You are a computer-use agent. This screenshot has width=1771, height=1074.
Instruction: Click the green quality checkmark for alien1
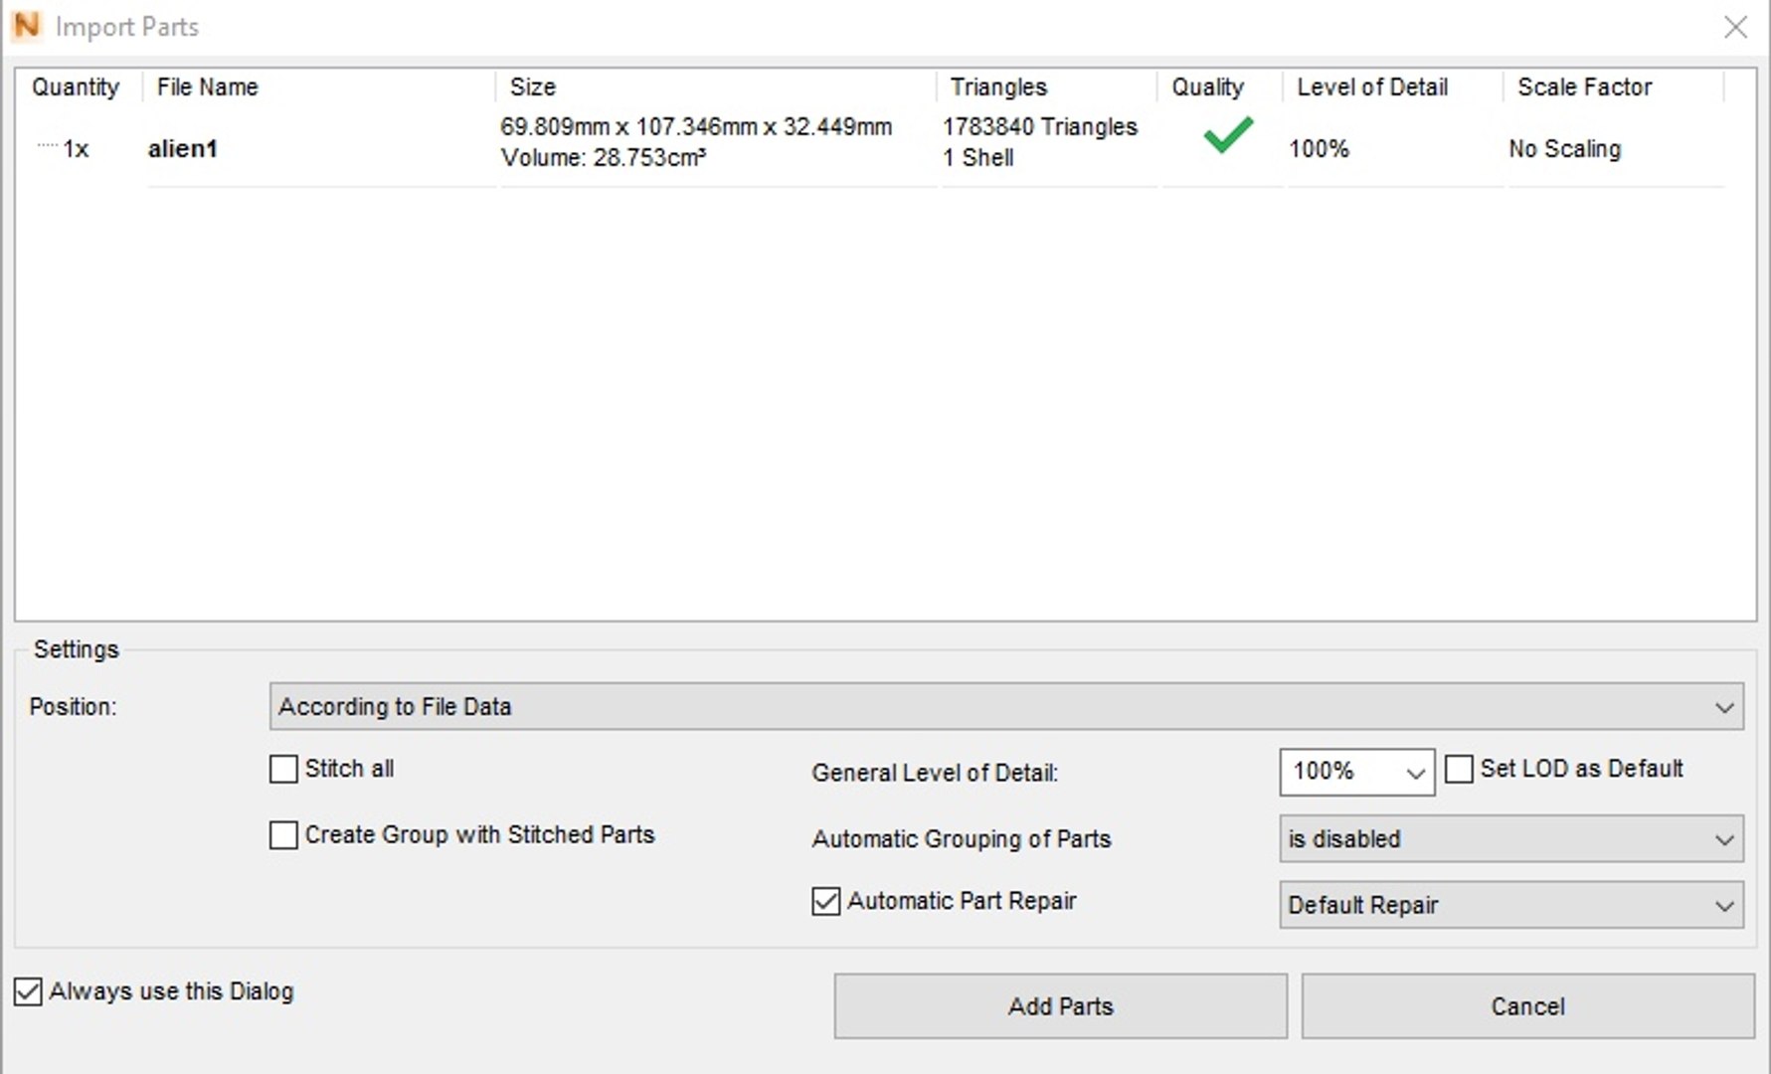1228,135
